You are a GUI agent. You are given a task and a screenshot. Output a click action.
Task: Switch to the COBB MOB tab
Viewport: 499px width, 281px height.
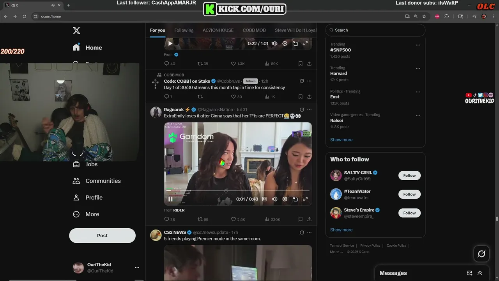(254, 30)
